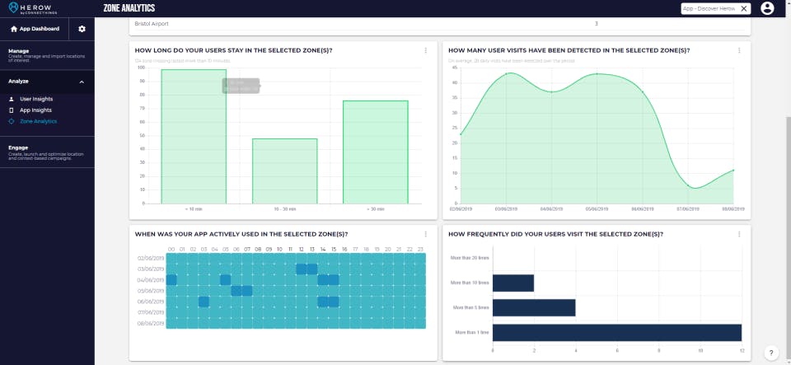The height and width of the screenshot is (365, 791).
Task: Open the help question mark button
Action: (771, 353)
